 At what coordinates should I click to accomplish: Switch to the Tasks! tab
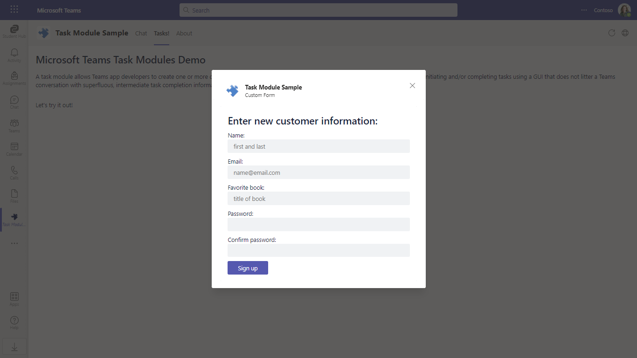click(161, 33)
